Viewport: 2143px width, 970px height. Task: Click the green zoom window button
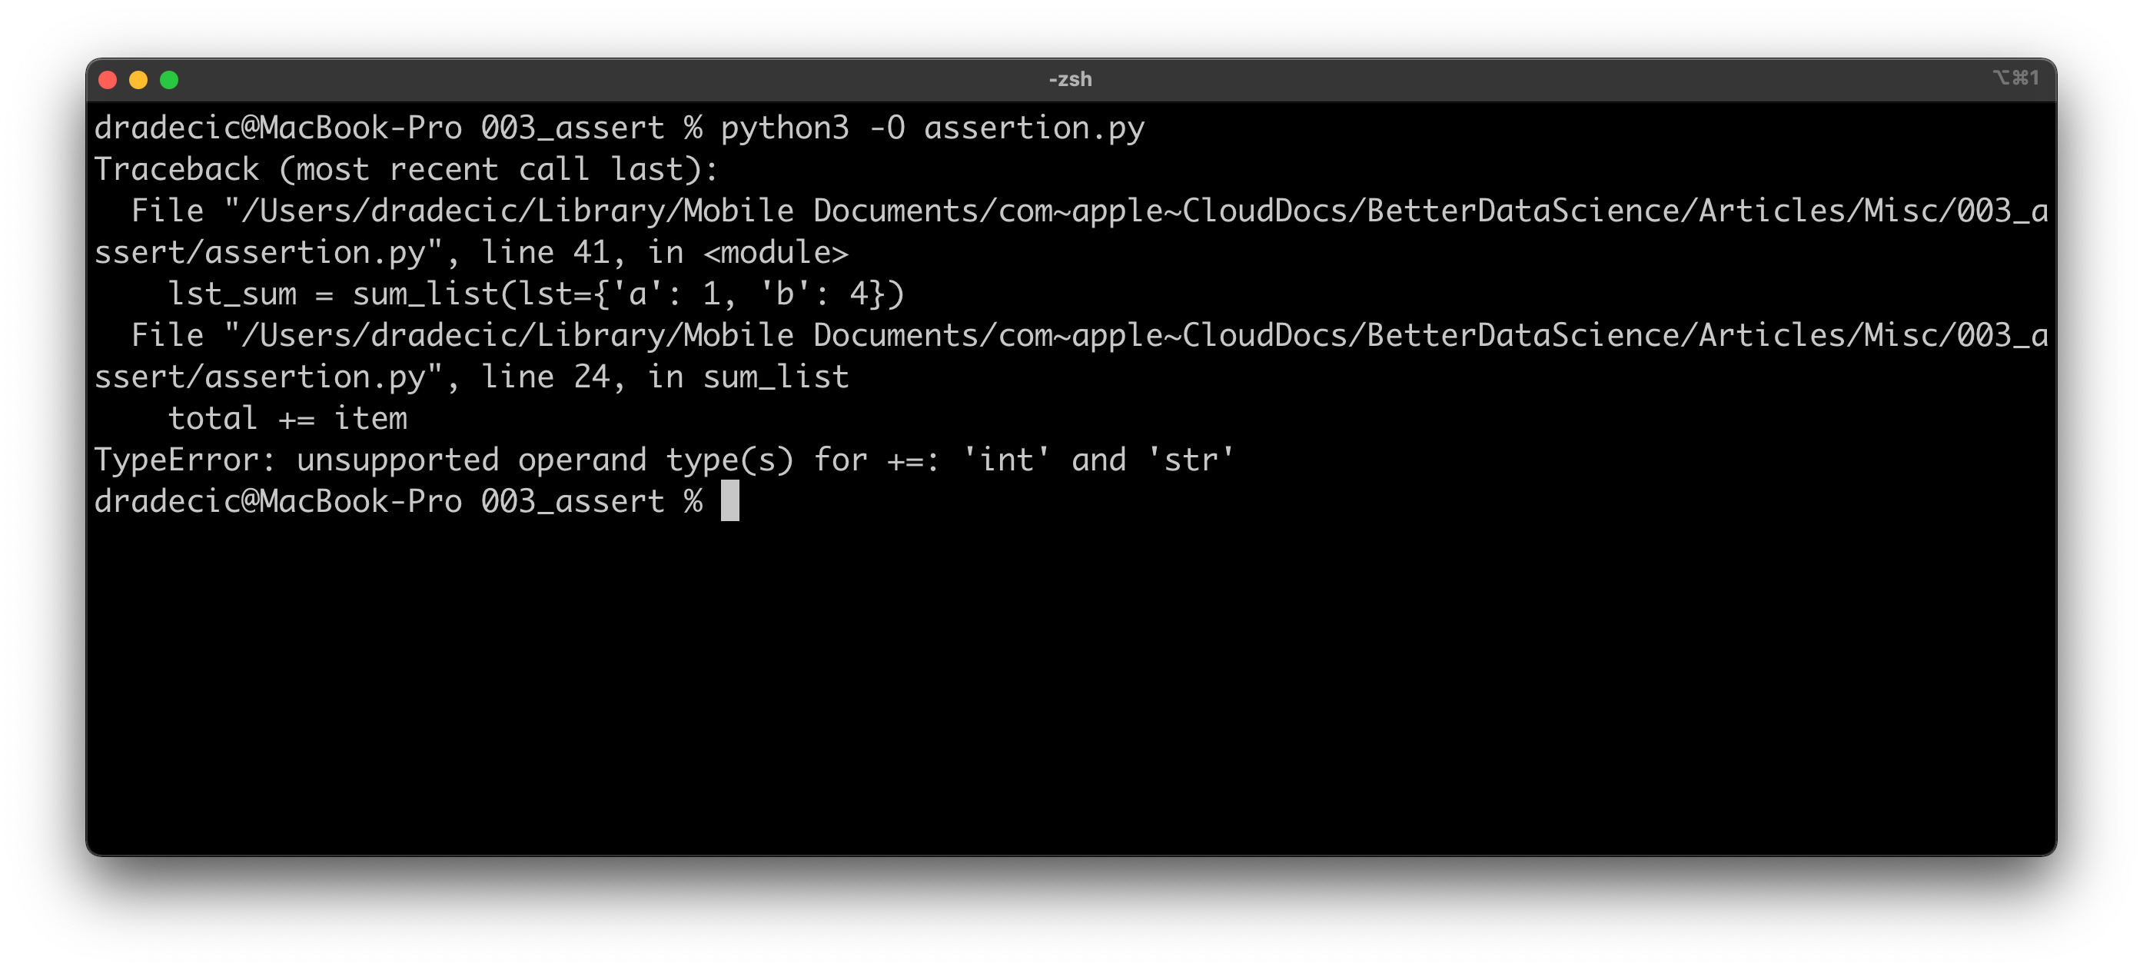click(169, 80)
